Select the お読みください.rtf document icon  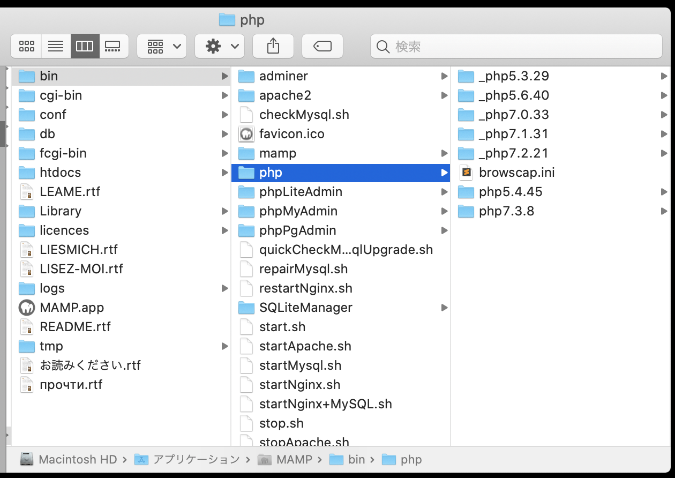27,365
